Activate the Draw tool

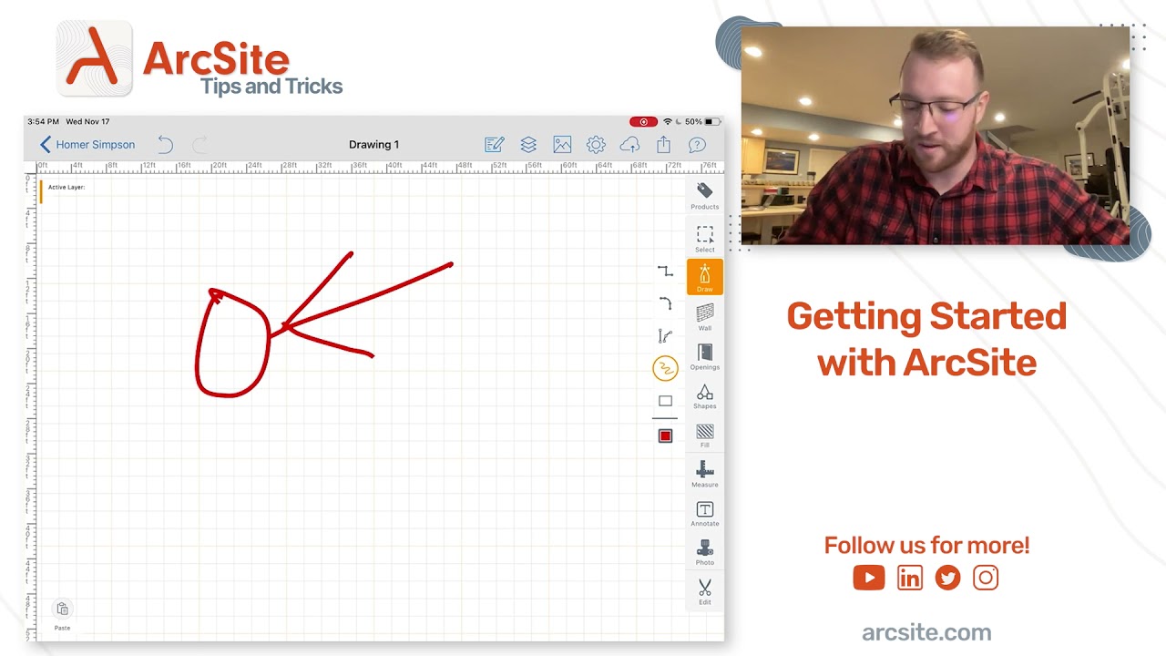point(704,277)
